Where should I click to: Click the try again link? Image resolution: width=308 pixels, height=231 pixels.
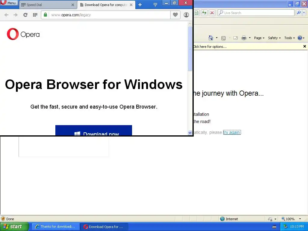coord(232,132)
